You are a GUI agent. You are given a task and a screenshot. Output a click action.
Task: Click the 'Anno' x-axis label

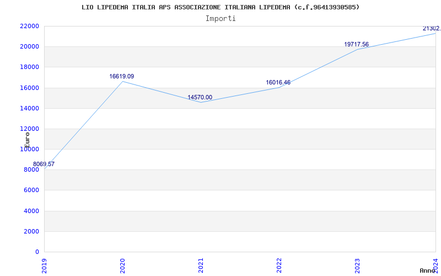(x=428, y=270)
